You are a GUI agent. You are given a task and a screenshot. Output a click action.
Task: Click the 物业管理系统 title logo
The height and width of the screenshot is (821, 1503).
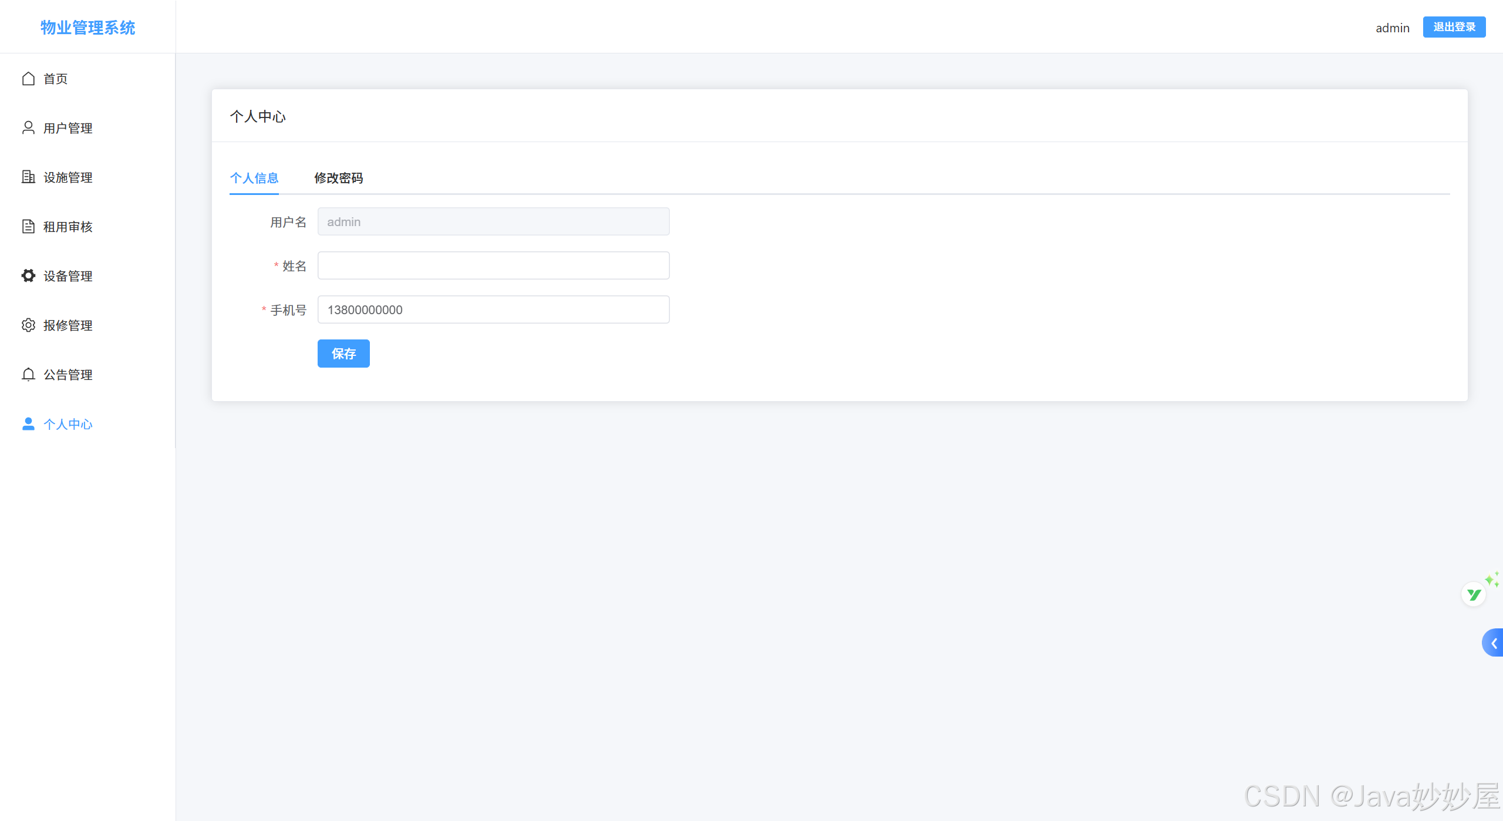point(87,28)
